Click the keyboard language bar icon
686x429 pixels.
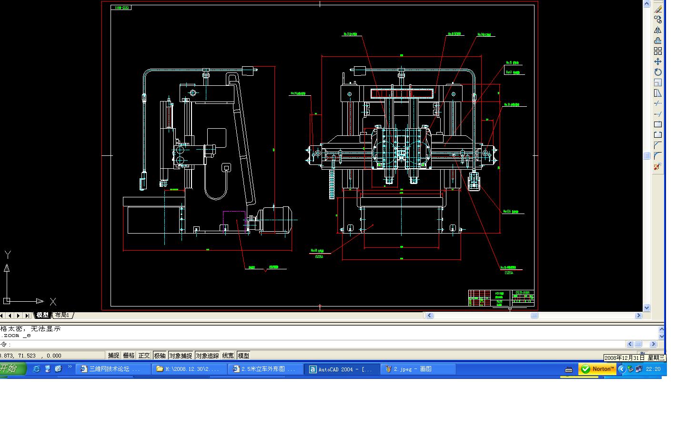coord(569,370)
